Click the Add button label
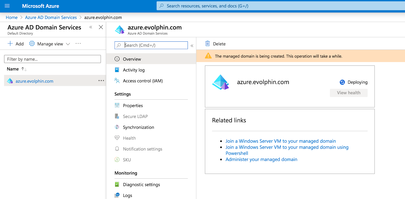The image size is (405, 199). 19,44
